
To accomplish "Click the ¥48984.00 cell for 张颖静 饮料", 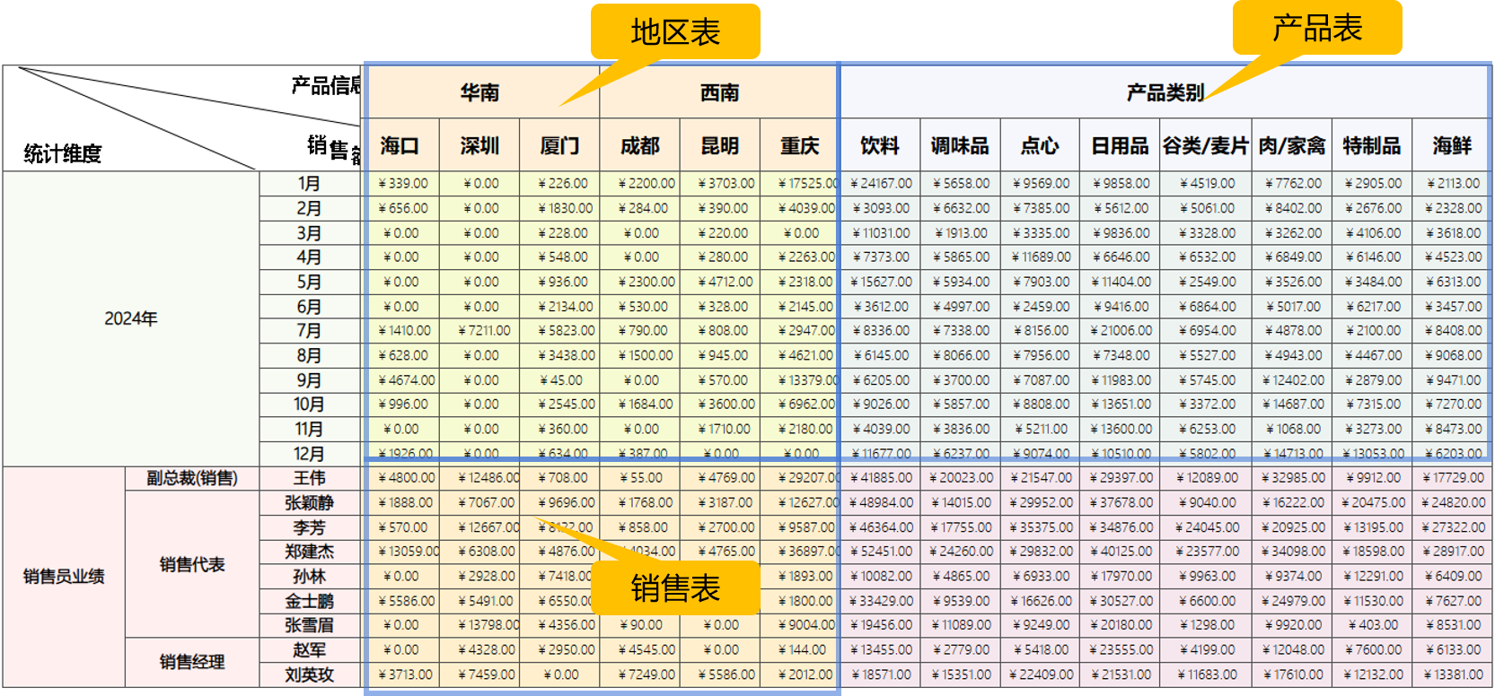I will [x=880, y=502].
